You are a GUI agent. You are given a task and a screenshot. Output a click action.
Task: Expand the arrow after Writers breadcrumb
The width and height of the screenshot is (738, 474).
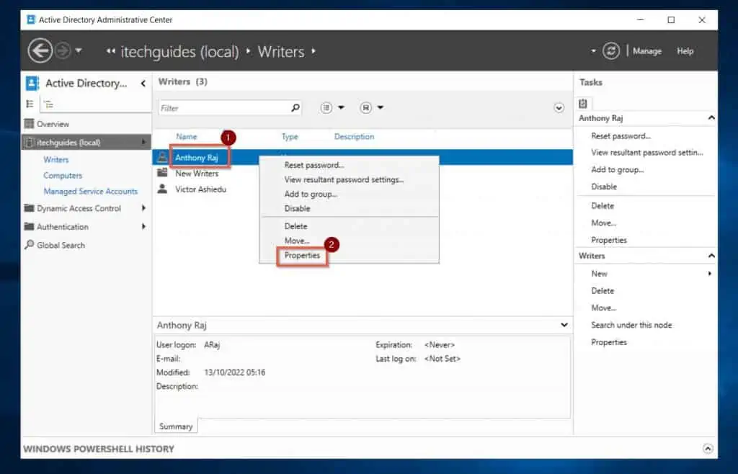tap(314, 50)
